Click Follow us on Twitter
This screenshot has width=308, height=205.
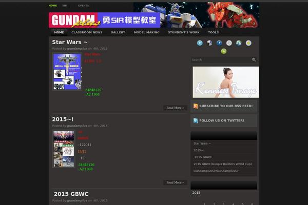222,120
